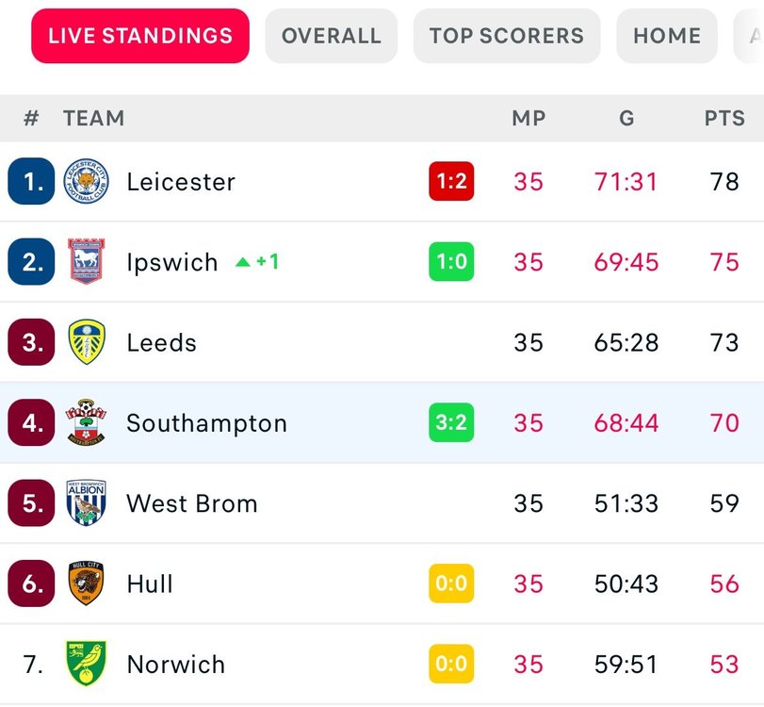Screen dimensions: 764x707
Task: Open the Leicester City club crest
Action: [87, 181]
